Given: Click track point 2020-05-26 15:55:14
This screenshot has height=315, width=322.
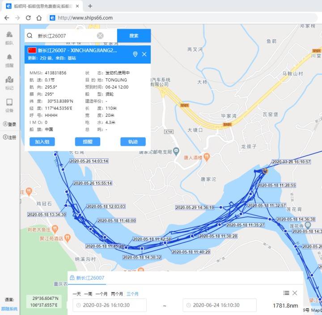Looking at the screenshot, I should click(67, 192).
